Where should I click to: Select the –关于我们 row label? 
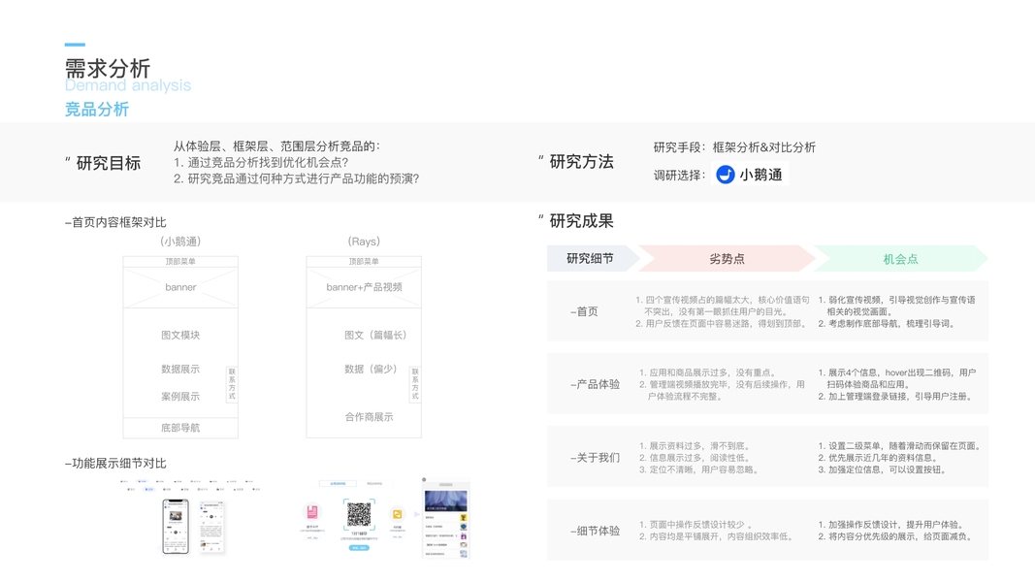pyautogui.click(x=595, y=457)
